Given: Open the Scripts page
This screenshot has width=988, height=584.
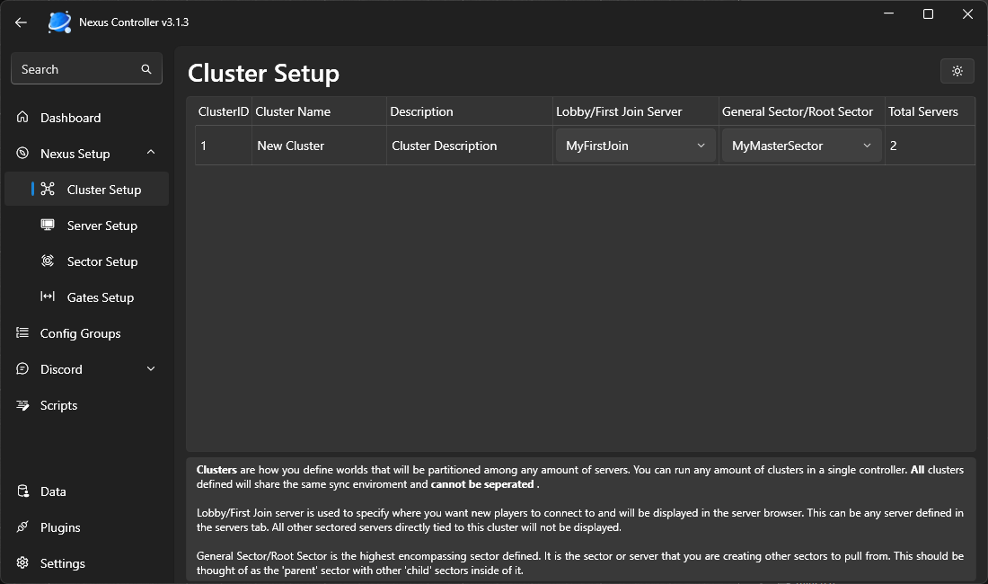Looking at the screenshot, I should click(58, 405).
